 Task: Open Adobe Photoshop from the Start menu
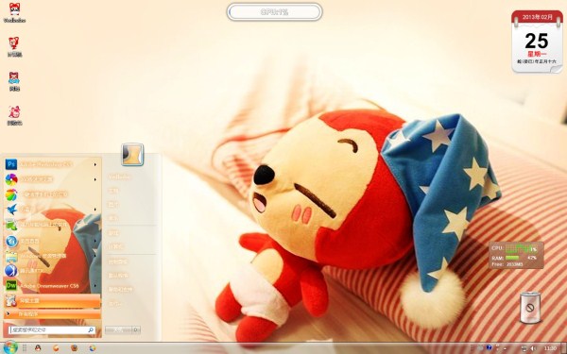coord(52,164)
